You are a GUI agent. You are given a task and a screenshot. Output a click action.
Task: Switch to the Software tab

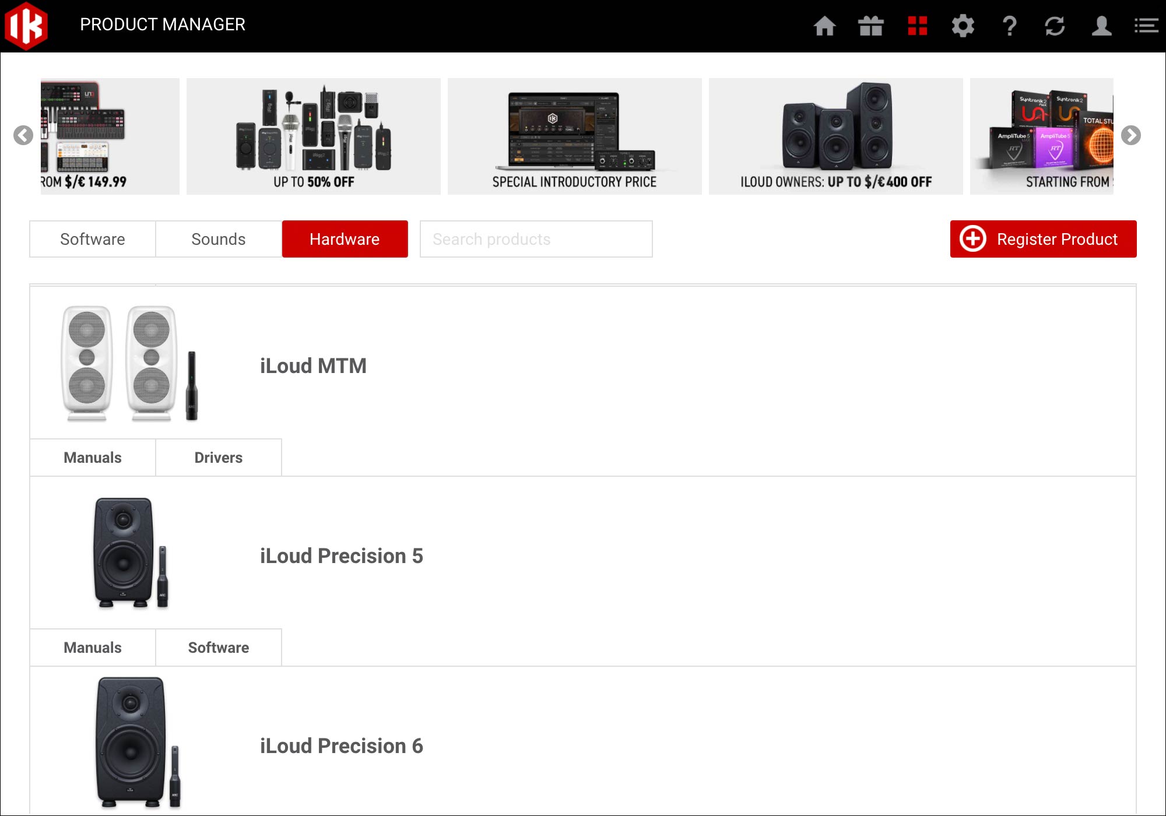coord(93,239)
